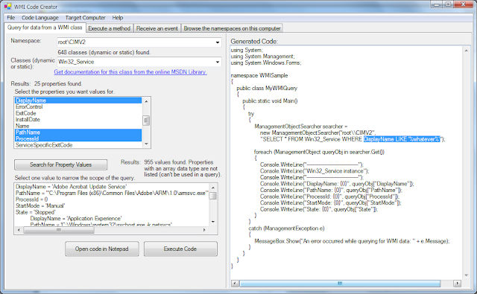Select PathName in the properties list
This screenshot has height=294, width=477.
pos(78,132)
